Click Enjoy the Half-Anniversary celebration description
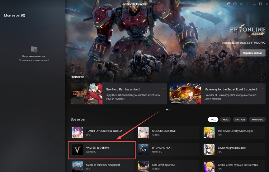 [x=132, y=97]
